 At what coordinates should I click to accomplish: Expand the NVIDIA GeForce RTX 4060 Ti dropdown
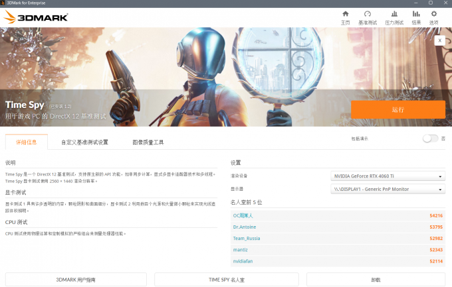point(388,176)
